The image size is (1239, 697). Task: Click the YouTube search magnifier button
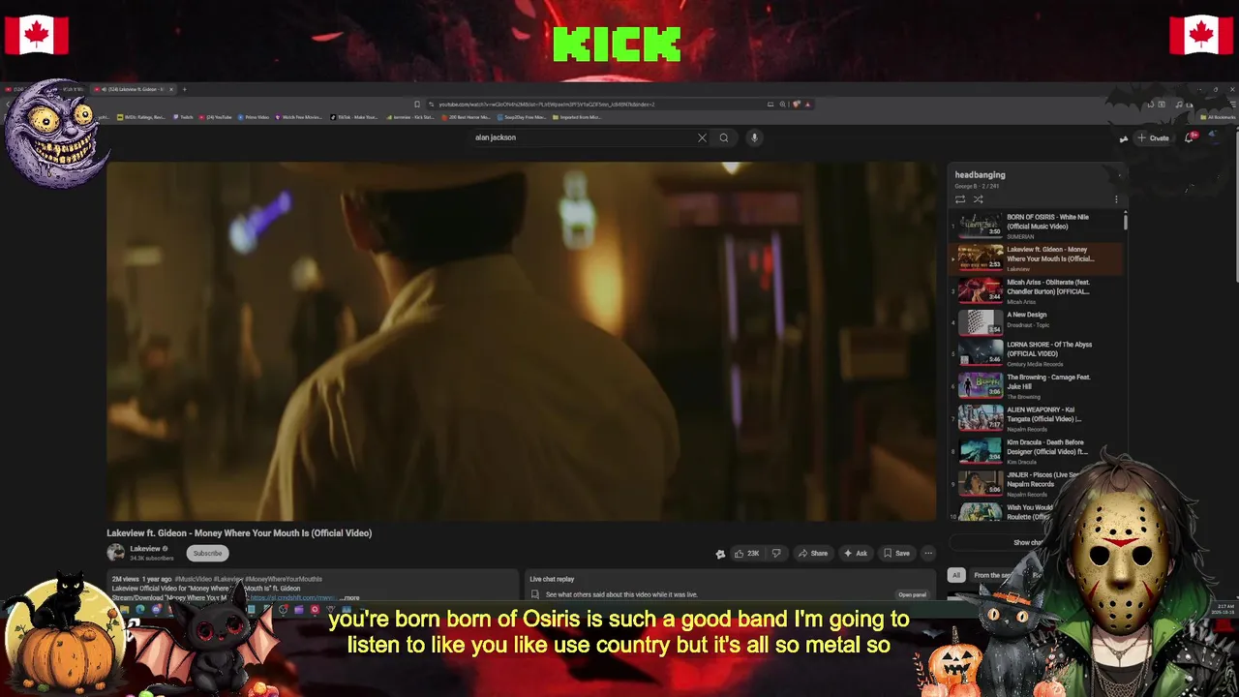click(x=723, y=137)
